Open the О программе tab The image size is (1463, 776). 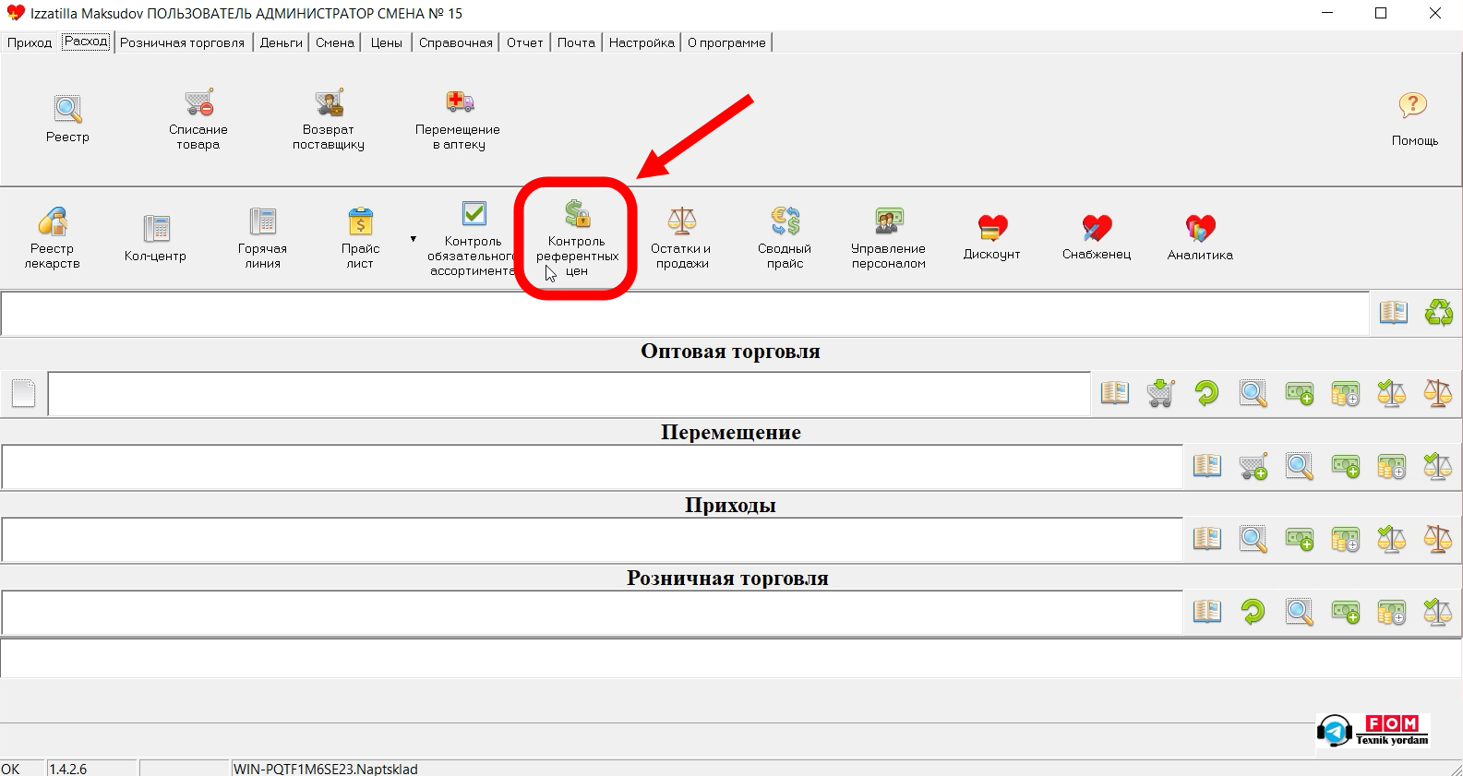point(727,42)
